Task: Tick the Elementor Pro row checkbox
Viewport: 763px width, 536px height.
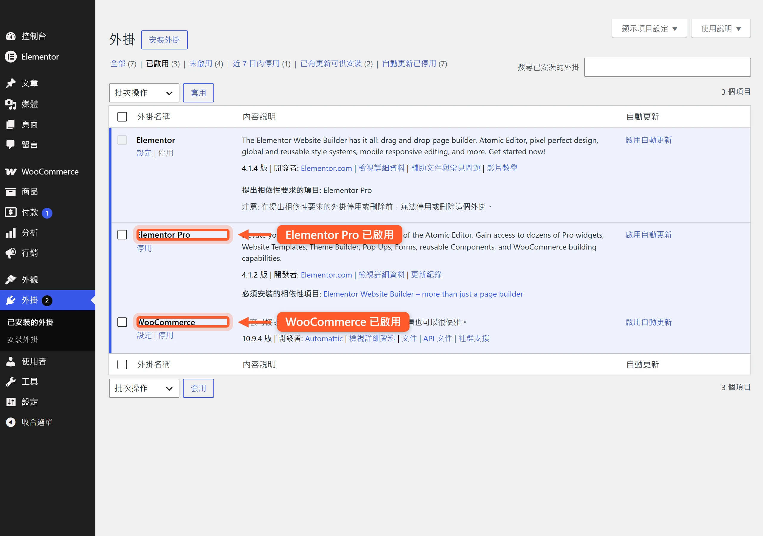Action: [122, 235]
